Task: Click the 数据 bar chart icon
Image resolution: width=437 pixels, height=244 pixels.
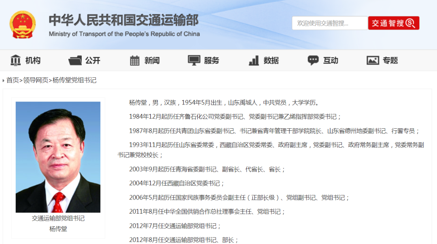Action: click(x=254, y=60)
